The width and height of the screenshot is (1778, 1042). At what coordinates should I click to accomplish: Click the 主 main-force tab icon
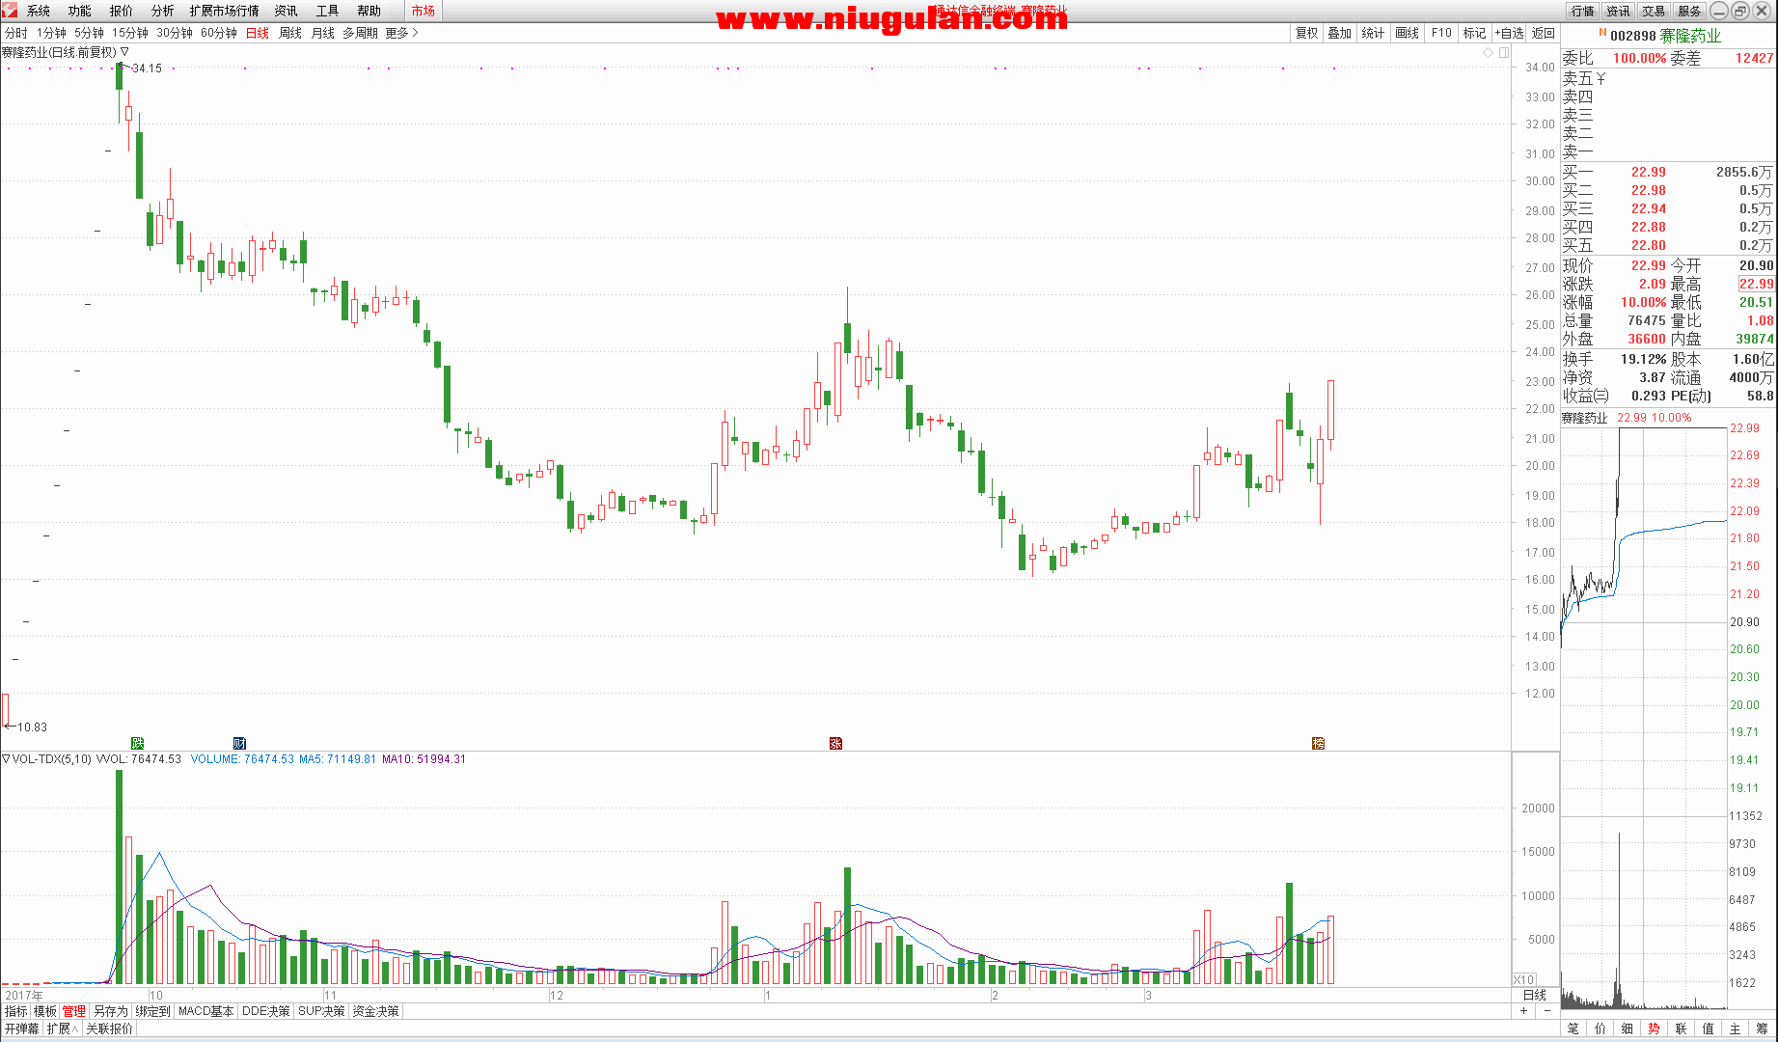coord(1736,1029)
